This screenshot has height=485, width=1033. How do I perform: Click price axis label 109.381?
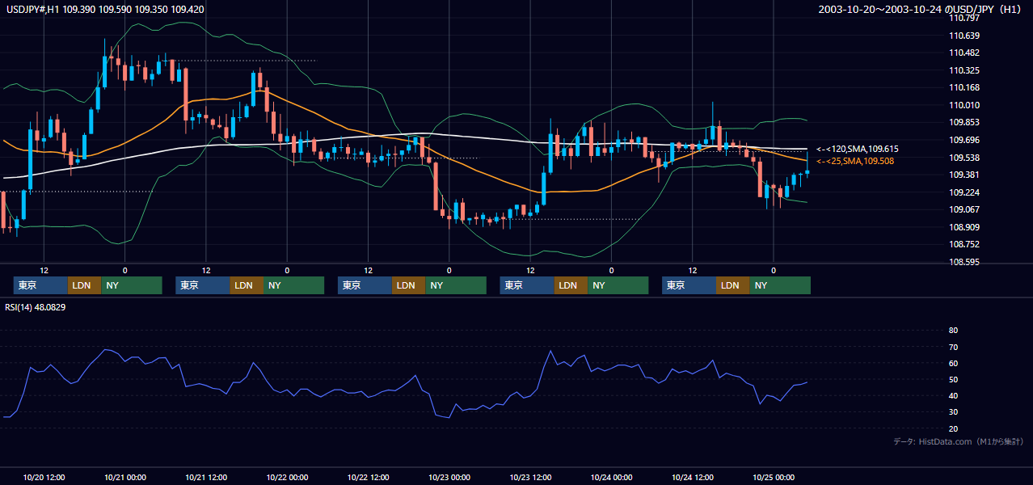964,175
